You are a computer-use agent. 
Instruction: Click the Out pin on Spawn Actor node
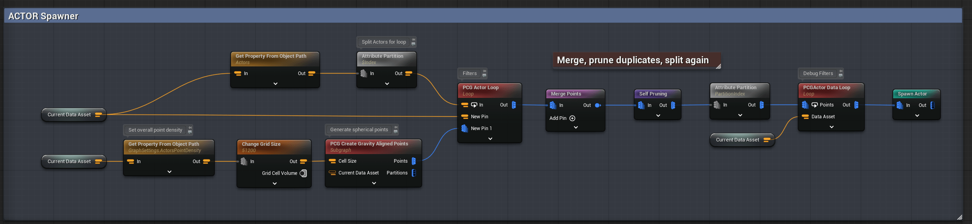[932, 105]
